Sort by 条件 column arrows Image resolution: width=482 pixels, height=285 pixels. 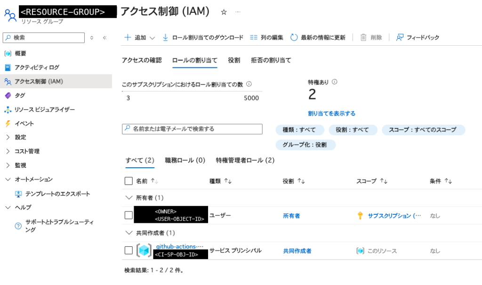pos(448,181)
